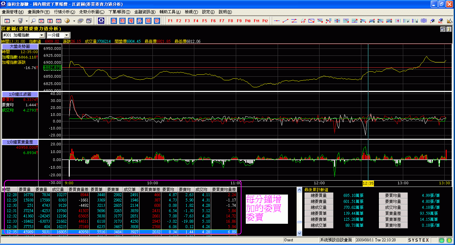The height and width of the screenshot is (245, 455).
Task: Click the red X box toolbar icon
Action: click(x=42, y=21)
